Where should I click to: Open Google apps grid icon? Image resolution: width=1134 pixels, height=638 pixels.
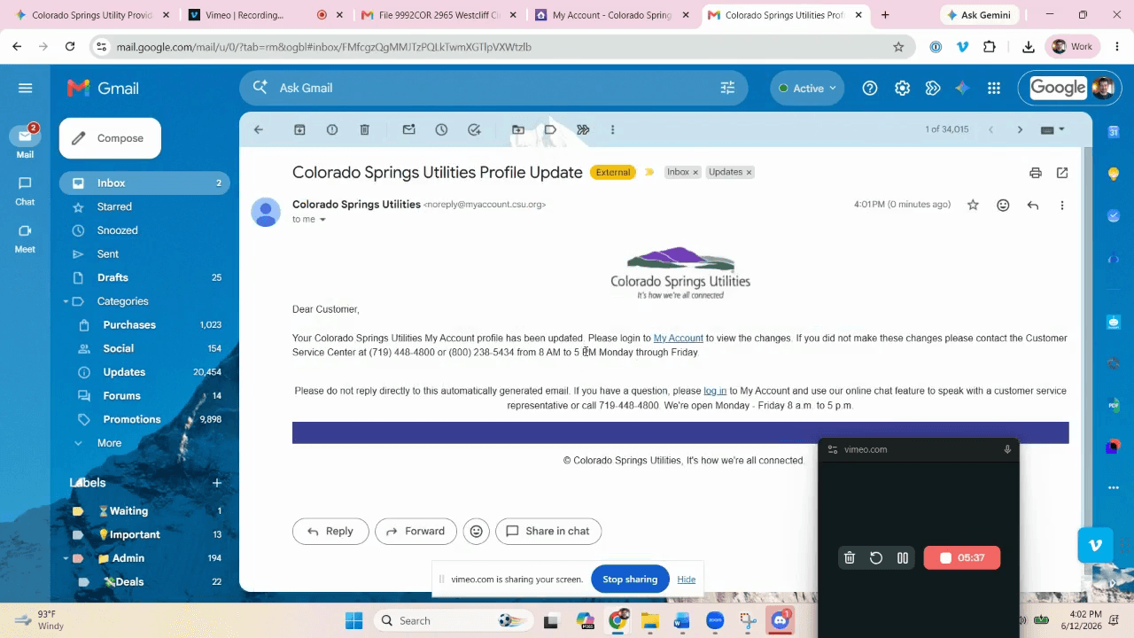click(x=994, y=88)
